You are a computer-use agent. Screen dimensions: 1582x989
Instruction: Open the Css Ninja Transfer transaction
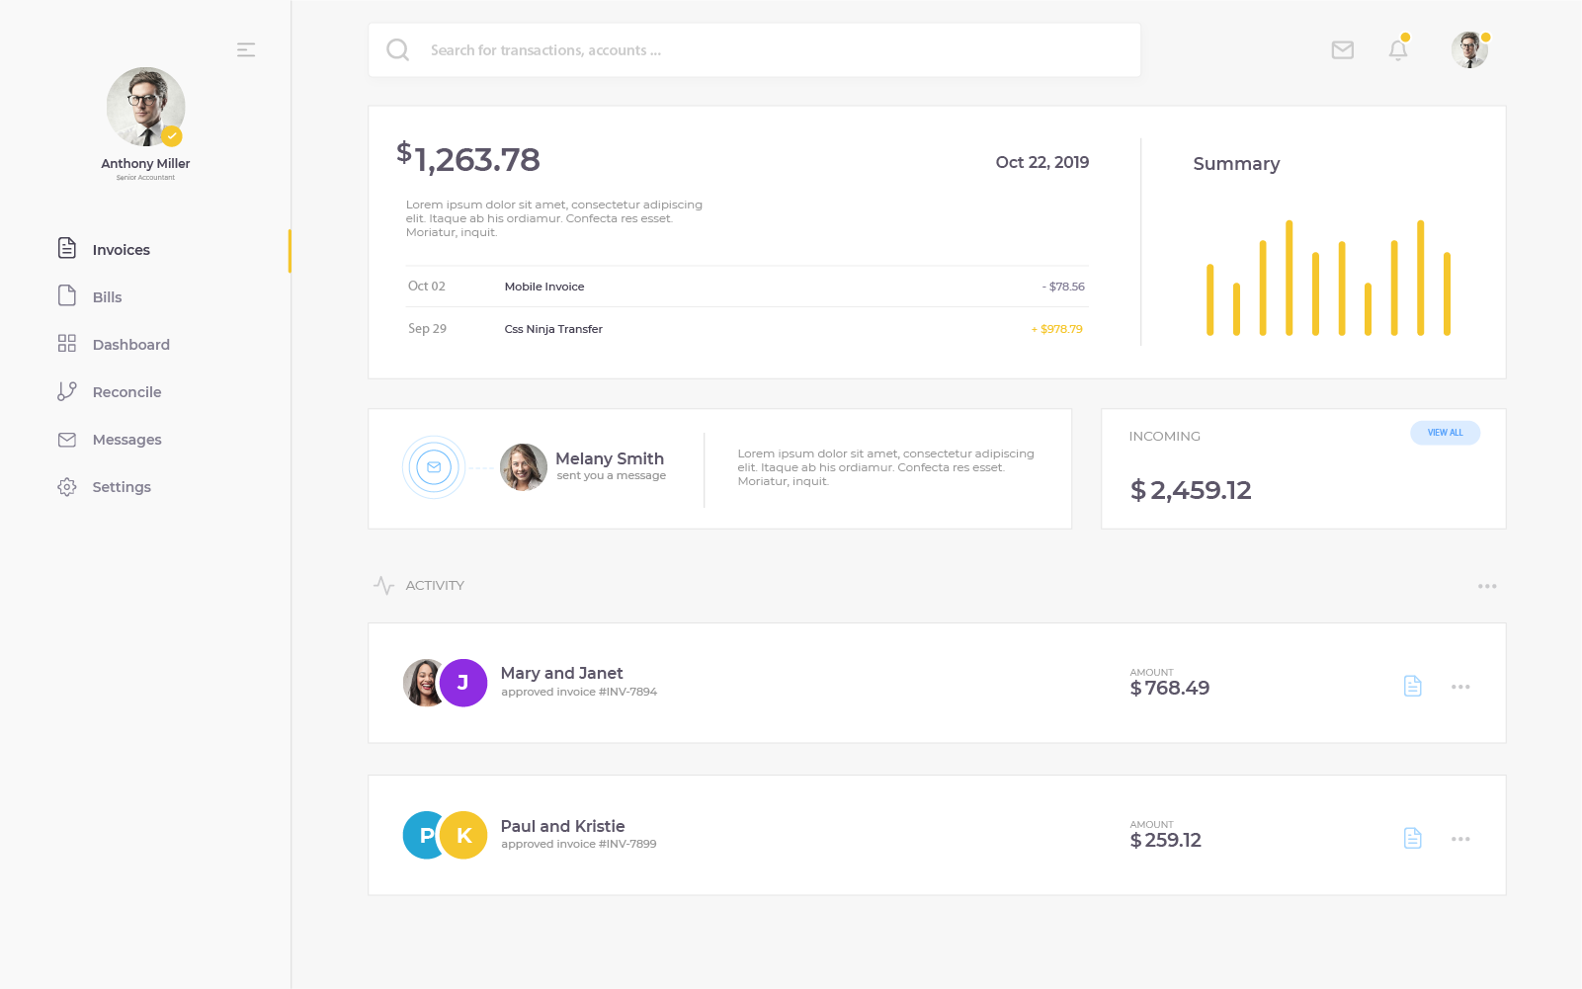tap(553, 329)
